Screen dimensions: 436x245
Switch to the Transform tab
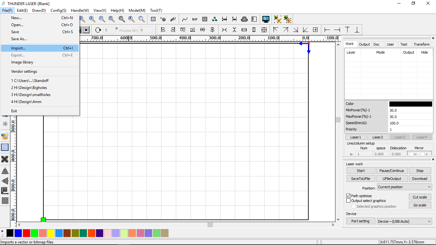coord(421,44)
